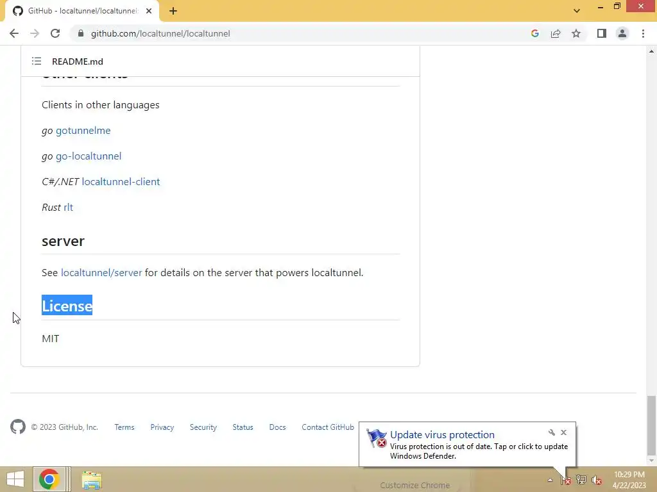Viewport: 657px width, 492px height.
Task: Open the localtunnel-client link
Action: 121,181
